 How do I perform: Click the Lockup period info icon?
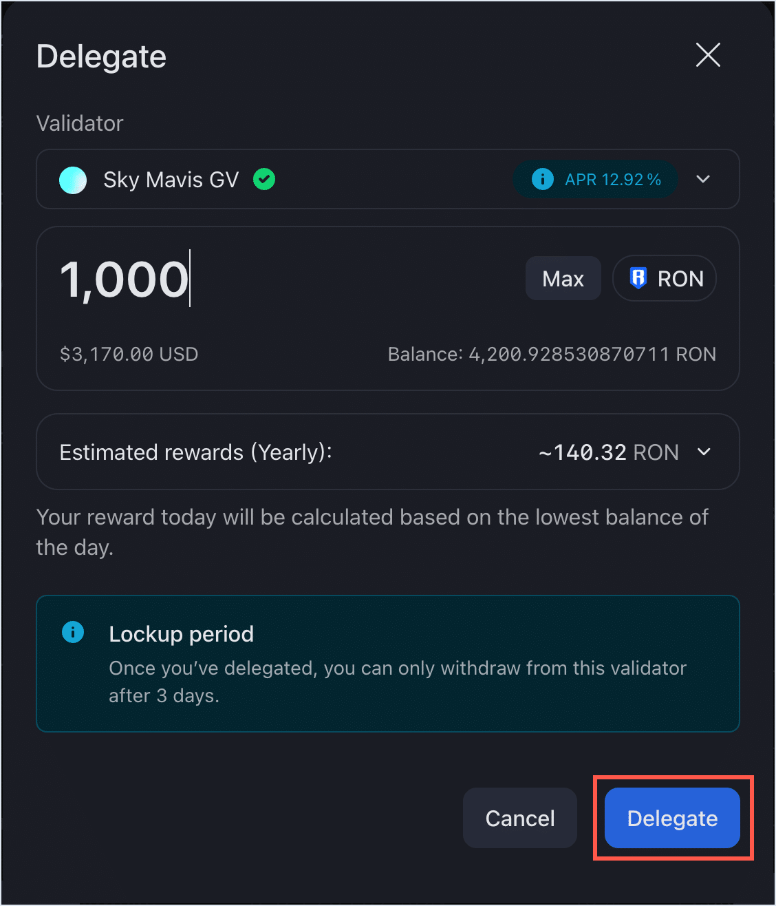[73, 632]
